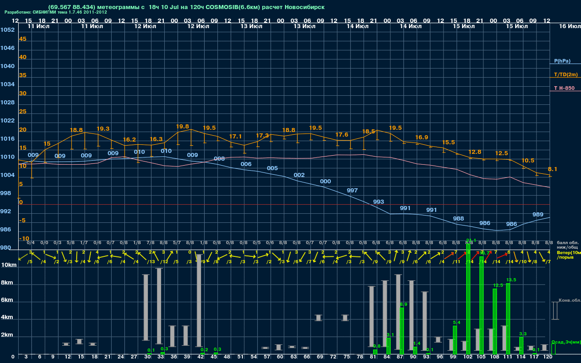Click the 16.9 temperature value
The height and width of the screenshot is (363, 581).
pos(422,137)
